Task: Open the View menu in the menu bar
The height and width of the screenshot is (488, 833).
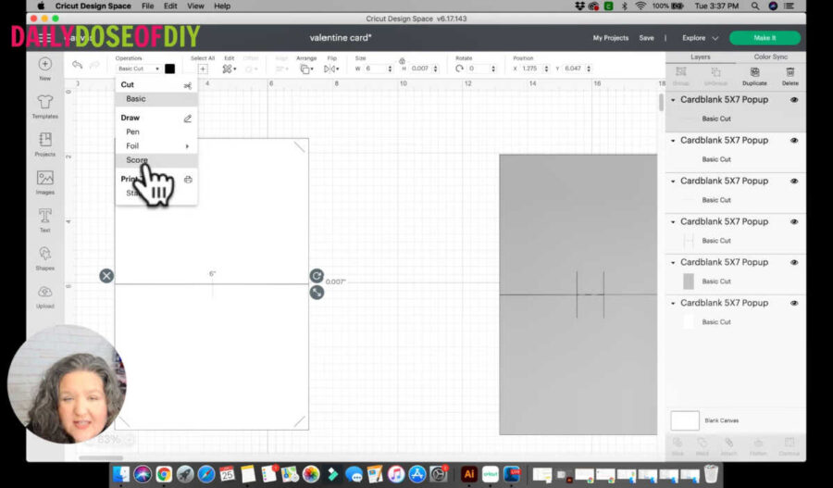Action: point(195,6)
